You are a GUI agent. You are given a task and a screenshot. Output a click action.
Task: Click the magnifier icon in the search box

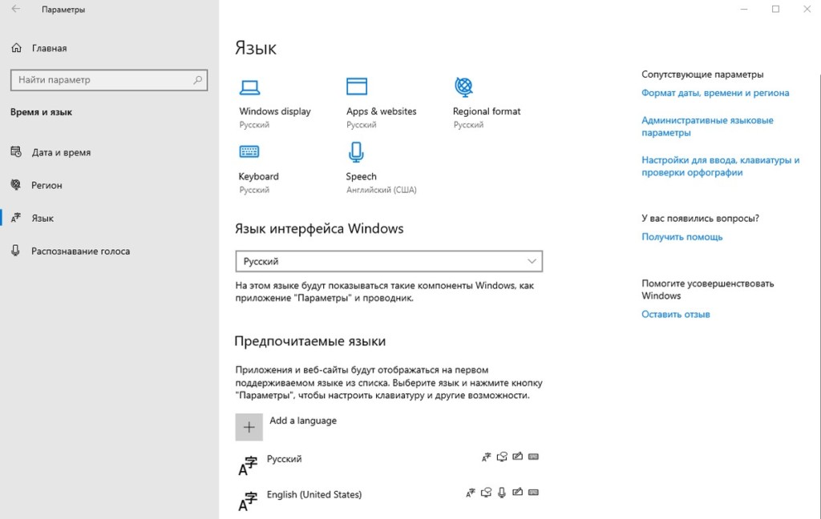point(198,80)
